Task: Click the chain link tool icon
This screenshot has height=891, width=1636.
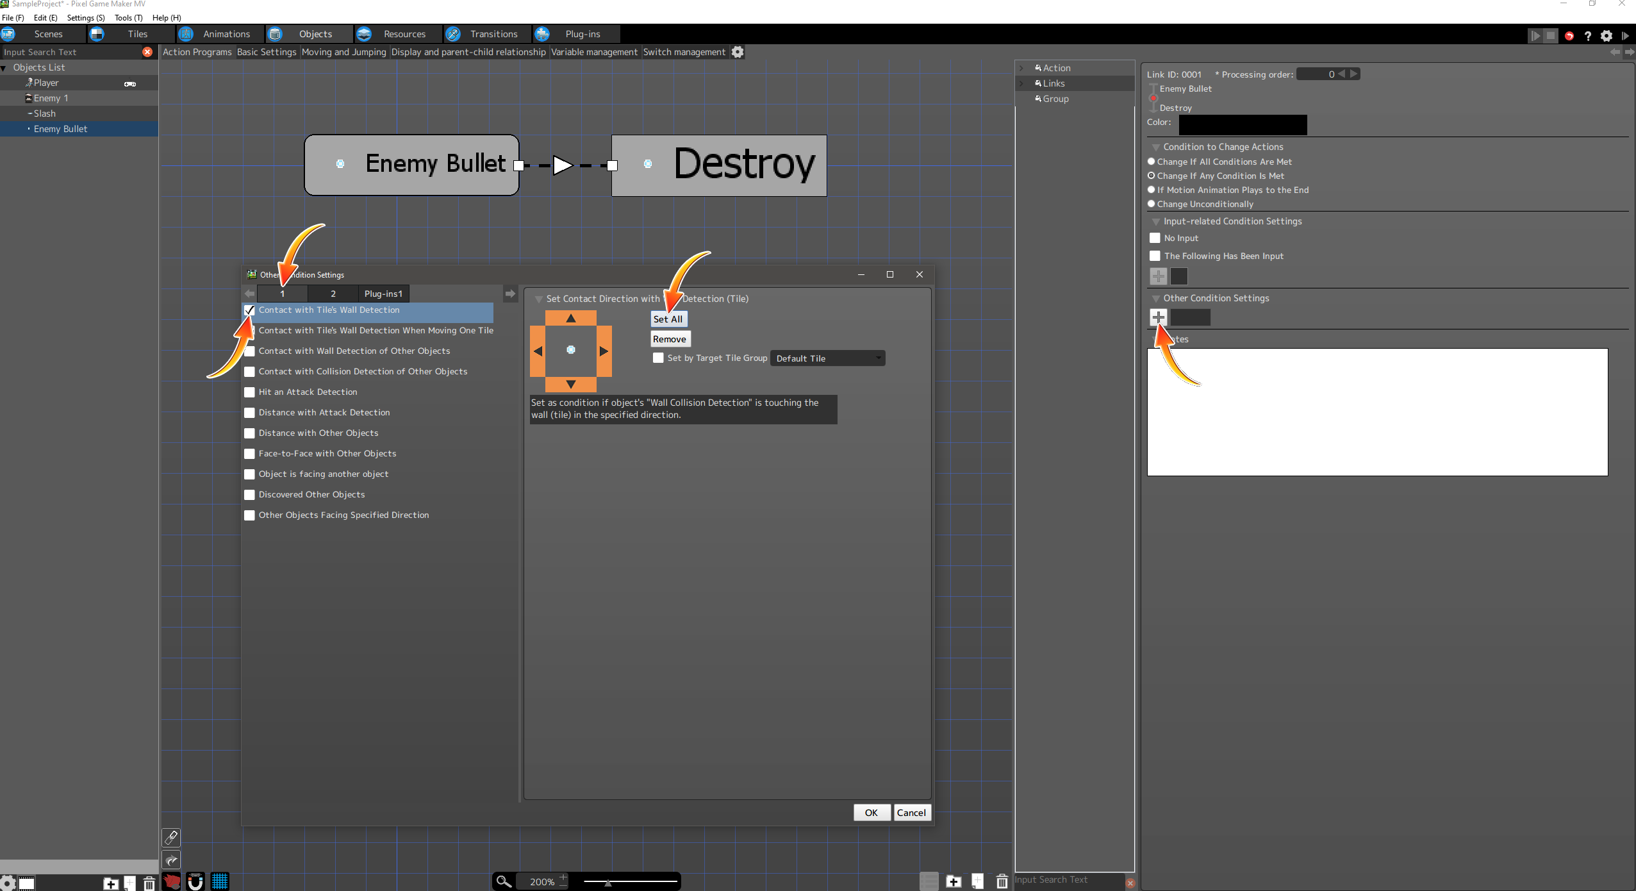Action: pos(171,837)
